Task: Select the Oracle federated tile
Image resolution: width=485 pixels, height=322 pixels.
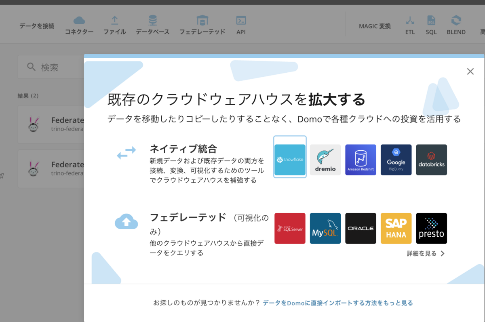Action: 361,228
